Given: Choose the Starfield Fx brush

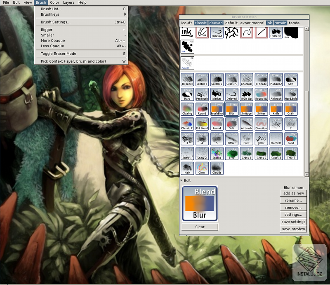Looking at the screenshot, I should 276,139.
